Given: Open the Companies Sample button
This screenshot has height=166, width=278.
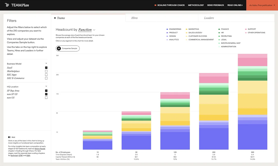Looking at the screenshot, I should (67, 48).
